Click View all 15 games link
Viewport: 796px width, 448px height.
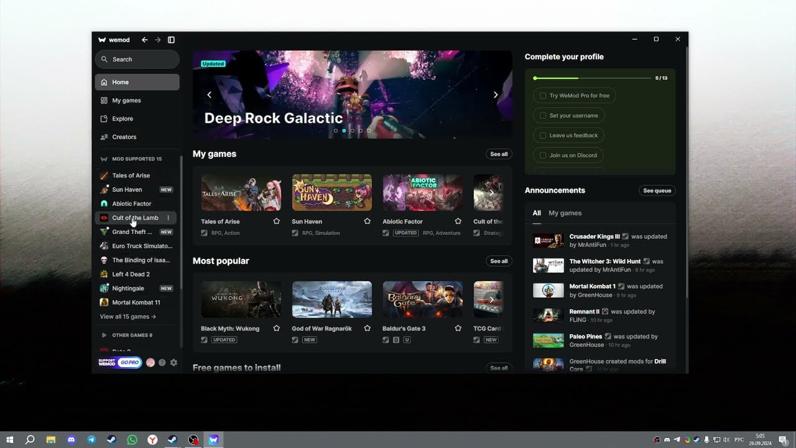128,317
